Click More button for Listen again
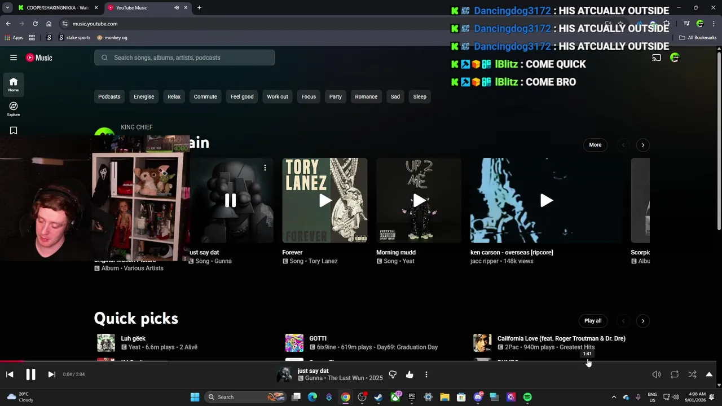The image size is (722, 406). (595, 145)
